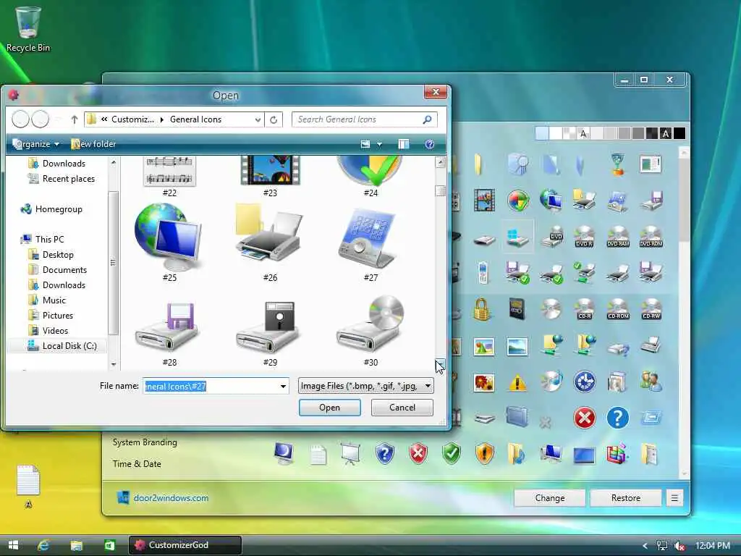Viewport: 741px width, 556px height.
Task: Open Desktop in navigation pane
Action: (x=51, y=254)
